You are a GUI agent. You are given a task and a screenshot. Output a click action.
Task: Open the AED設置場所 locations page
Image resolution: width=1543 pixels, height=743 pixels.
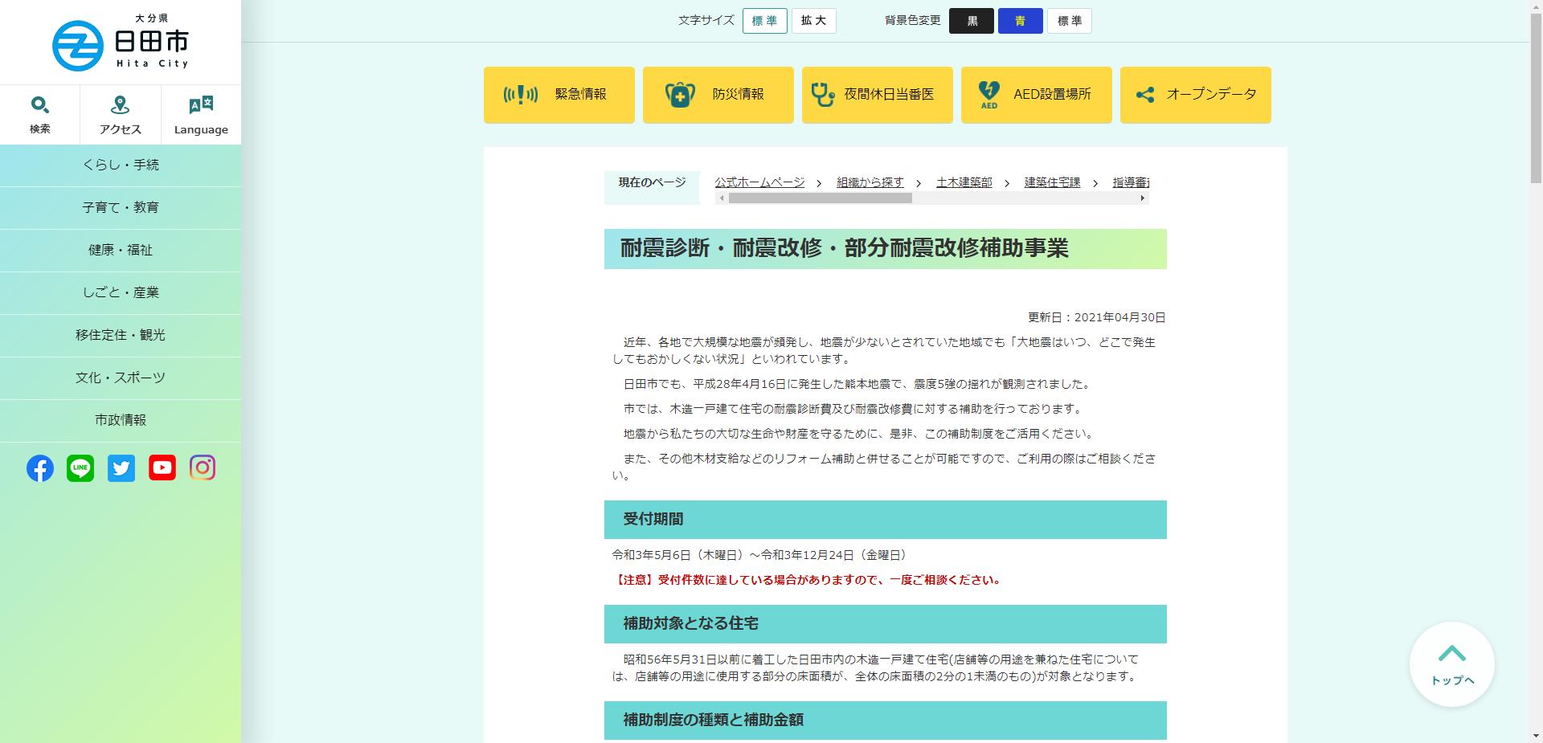pyautogui.click(x=1036, y=95)
